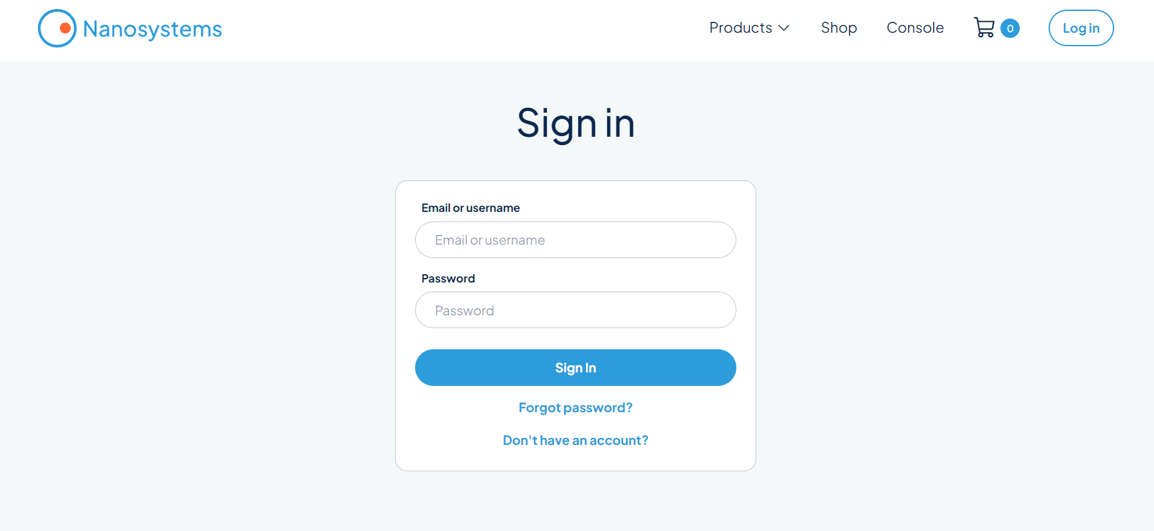1154x531 pixels.
Task: Click the large Sign in page heading
Action: pos(576,123)
